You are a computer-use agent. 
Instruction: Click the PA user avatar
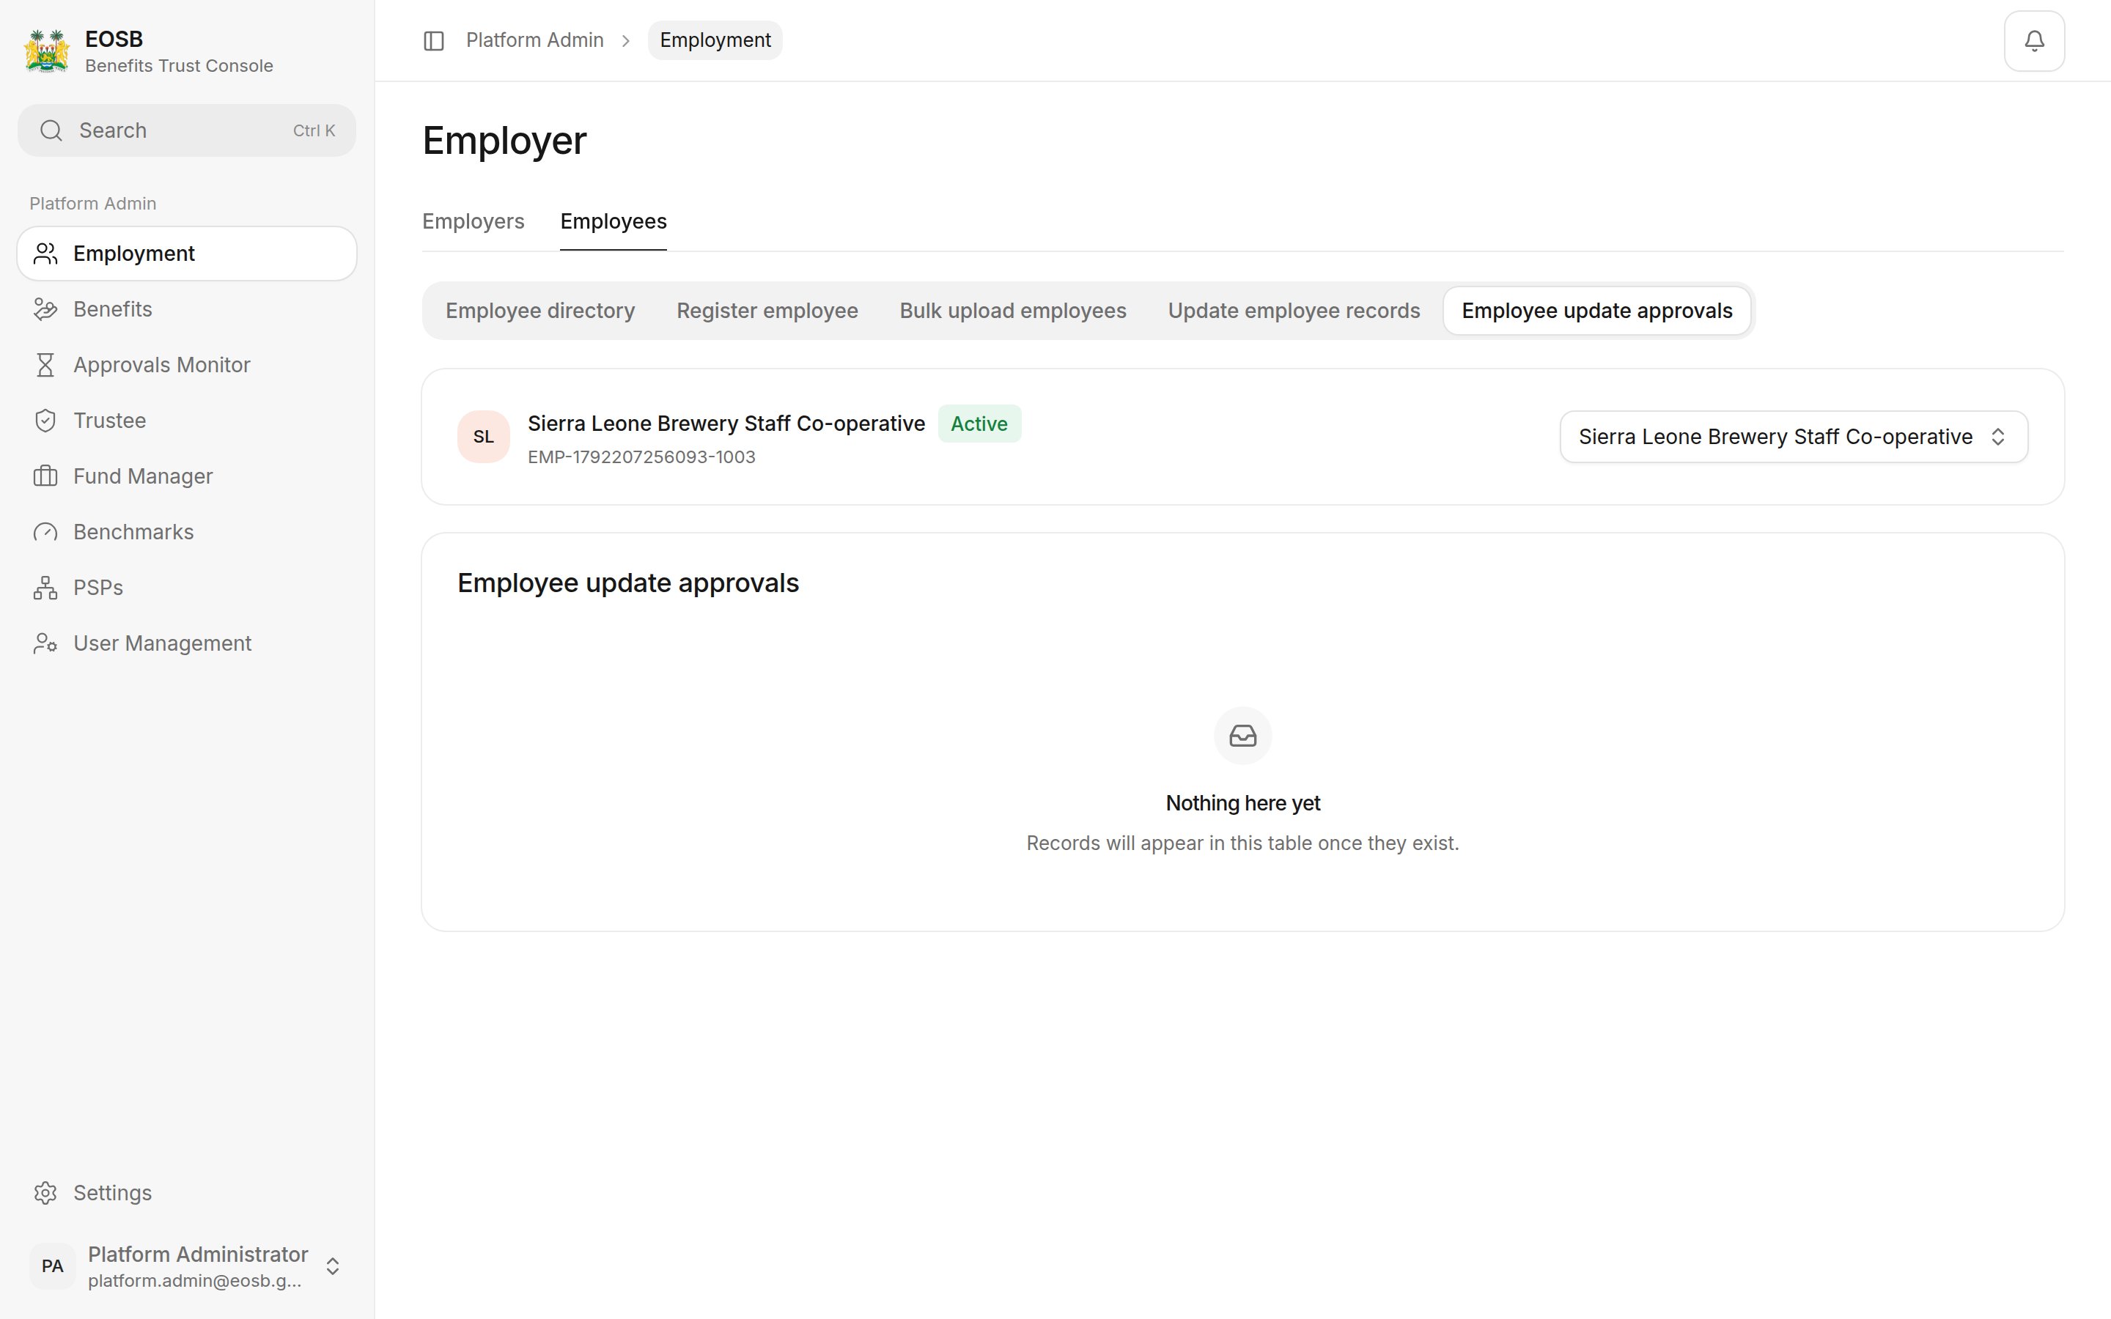click(52, 1266)
